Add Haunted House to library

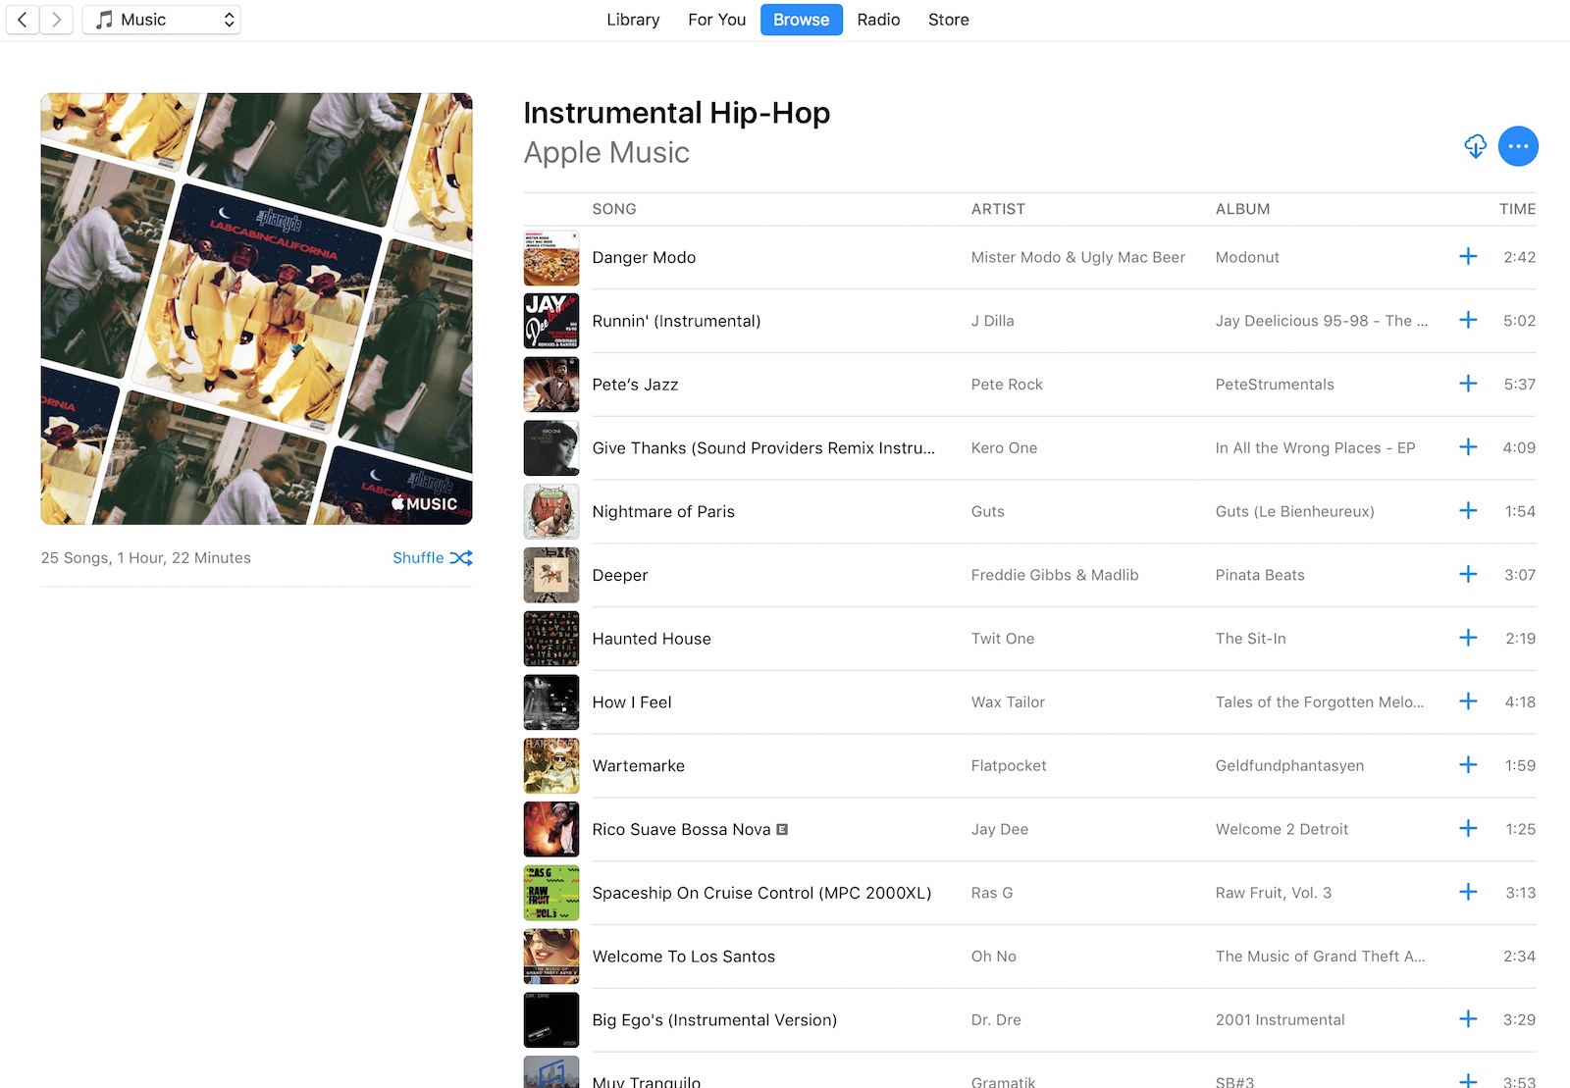[x=1468, y=639]
